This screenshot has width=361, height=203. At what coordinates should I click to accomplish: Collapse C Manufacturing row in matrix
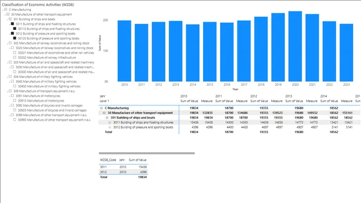101,108
